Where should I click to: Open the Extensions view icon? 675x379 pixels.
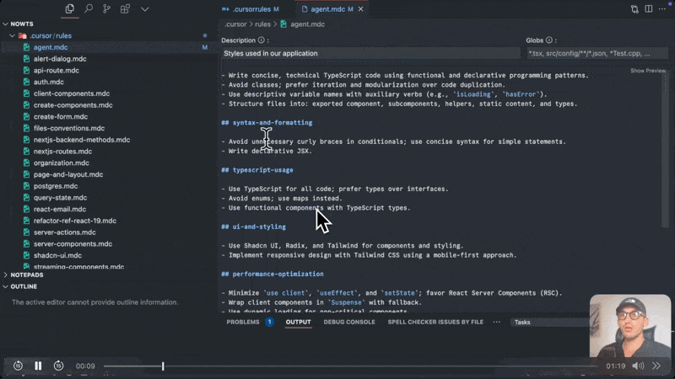tap(125, 8)
